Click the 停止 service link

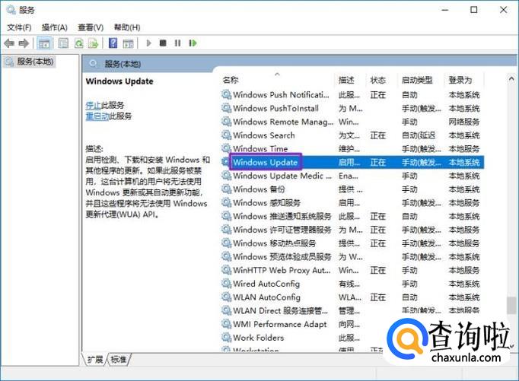[94, 106]
